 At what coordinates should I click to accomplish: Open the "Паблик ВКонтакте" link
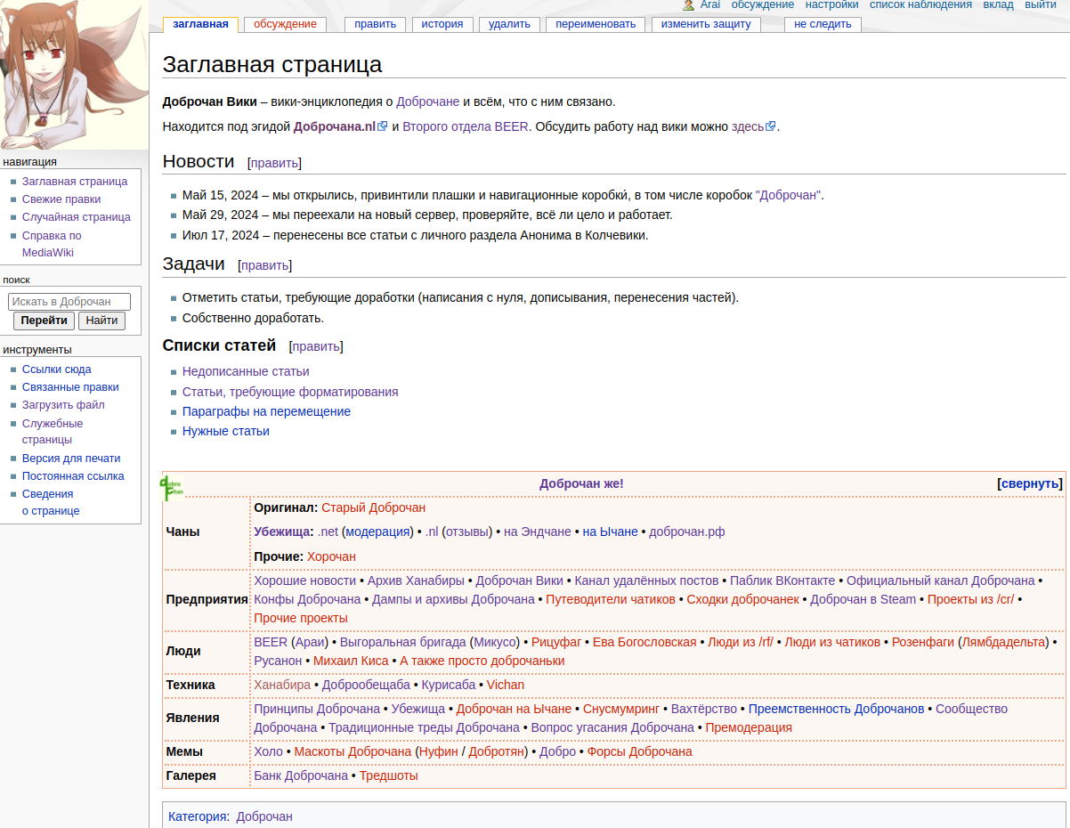782,580
